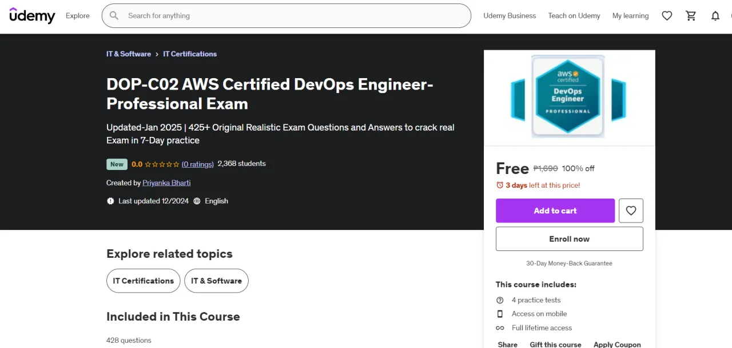Open the Explore menu
The width and height of the screenshot is (732, 348).
click(x=78, y=16)
